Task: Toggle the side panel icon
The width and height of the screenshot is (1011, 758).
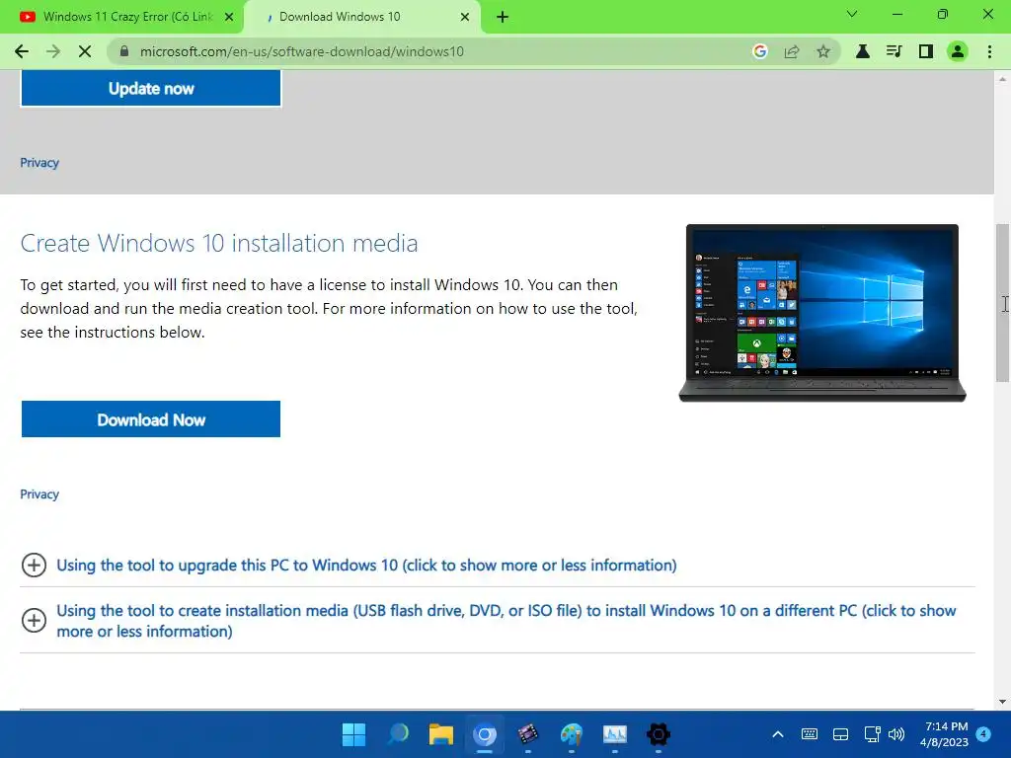Action: pyautogui.click(x=926, y=51)
